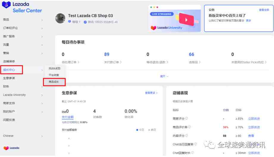This screenshot has width=274, height=157.
Task: Open 问题反馈 in the sidebar
Action: 9,120
